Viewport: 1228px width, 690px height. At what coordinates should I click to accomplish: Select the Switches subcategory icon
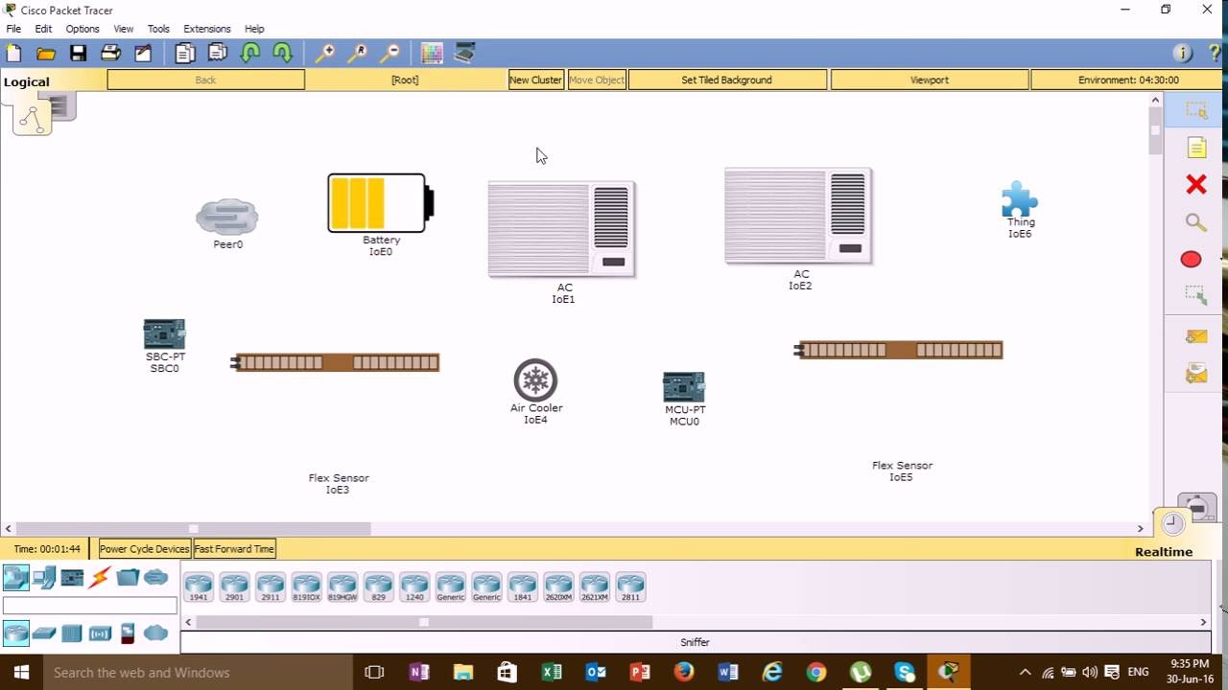point(44,632)
